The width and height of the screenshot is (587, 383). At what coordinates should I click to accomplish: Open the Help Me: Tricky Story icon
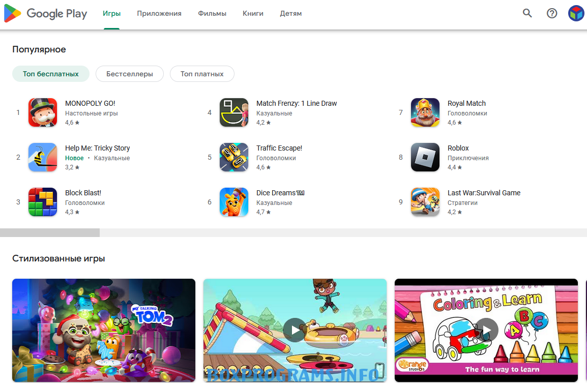coord(43,157)
